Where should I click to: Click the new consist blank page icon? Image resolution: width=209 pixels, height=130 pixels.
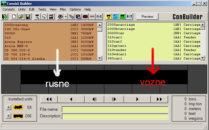[x=15, y=17]
